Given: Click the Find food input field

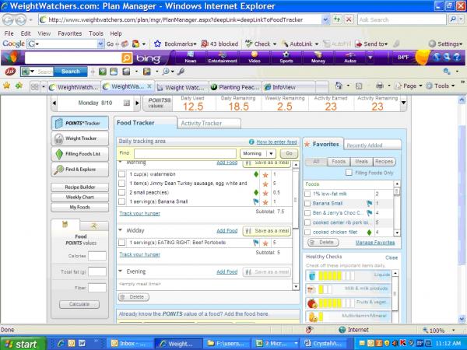Looking at the screenshot, I should click(x=185, y=153).
